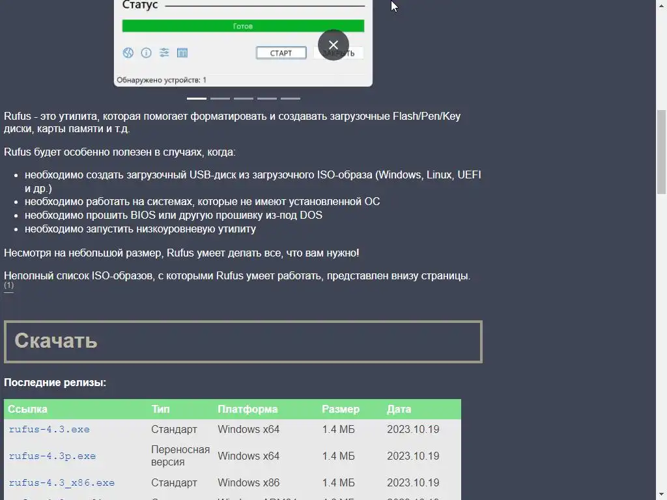This screenshot has width=667, height=500.
Task: Download rufus-4.3.exe
Action: [x=50, y=430]
